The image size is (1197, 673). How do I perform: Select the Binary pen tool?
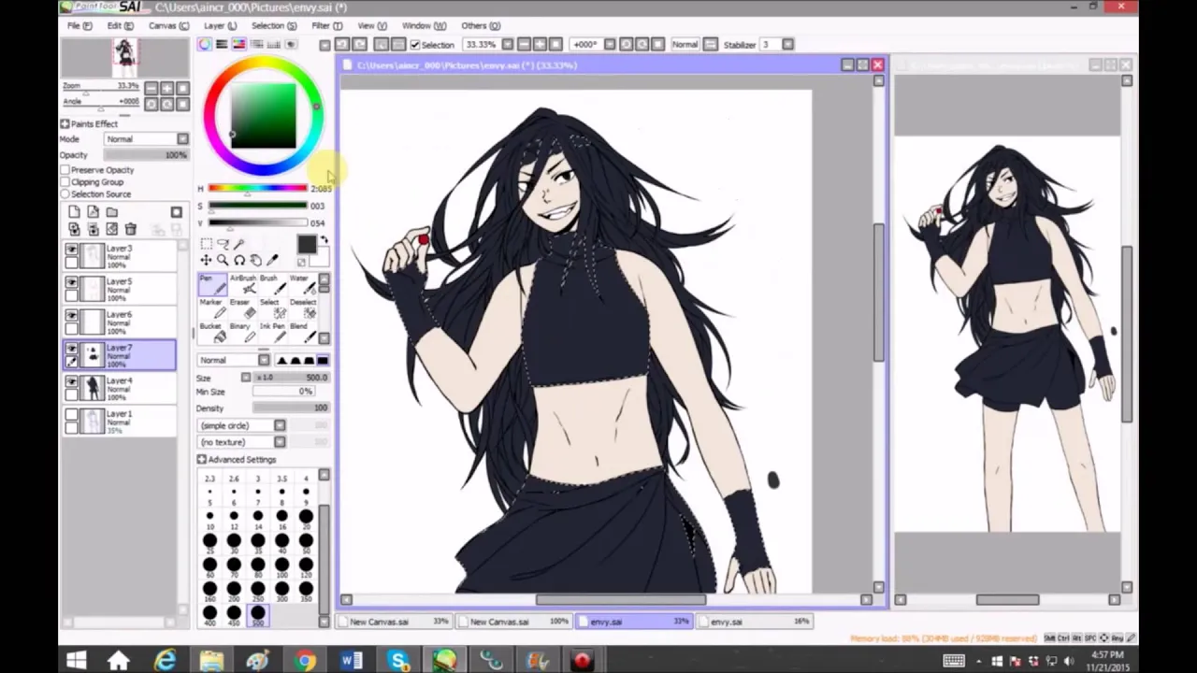coord(242,331)
